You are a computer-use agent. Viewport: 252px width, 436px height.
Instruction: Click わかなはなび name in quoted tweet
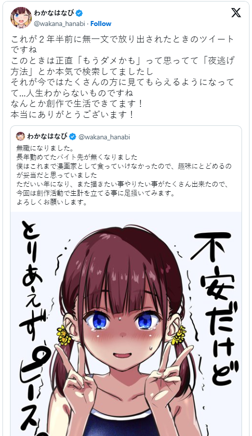click(x=47, y=136)
